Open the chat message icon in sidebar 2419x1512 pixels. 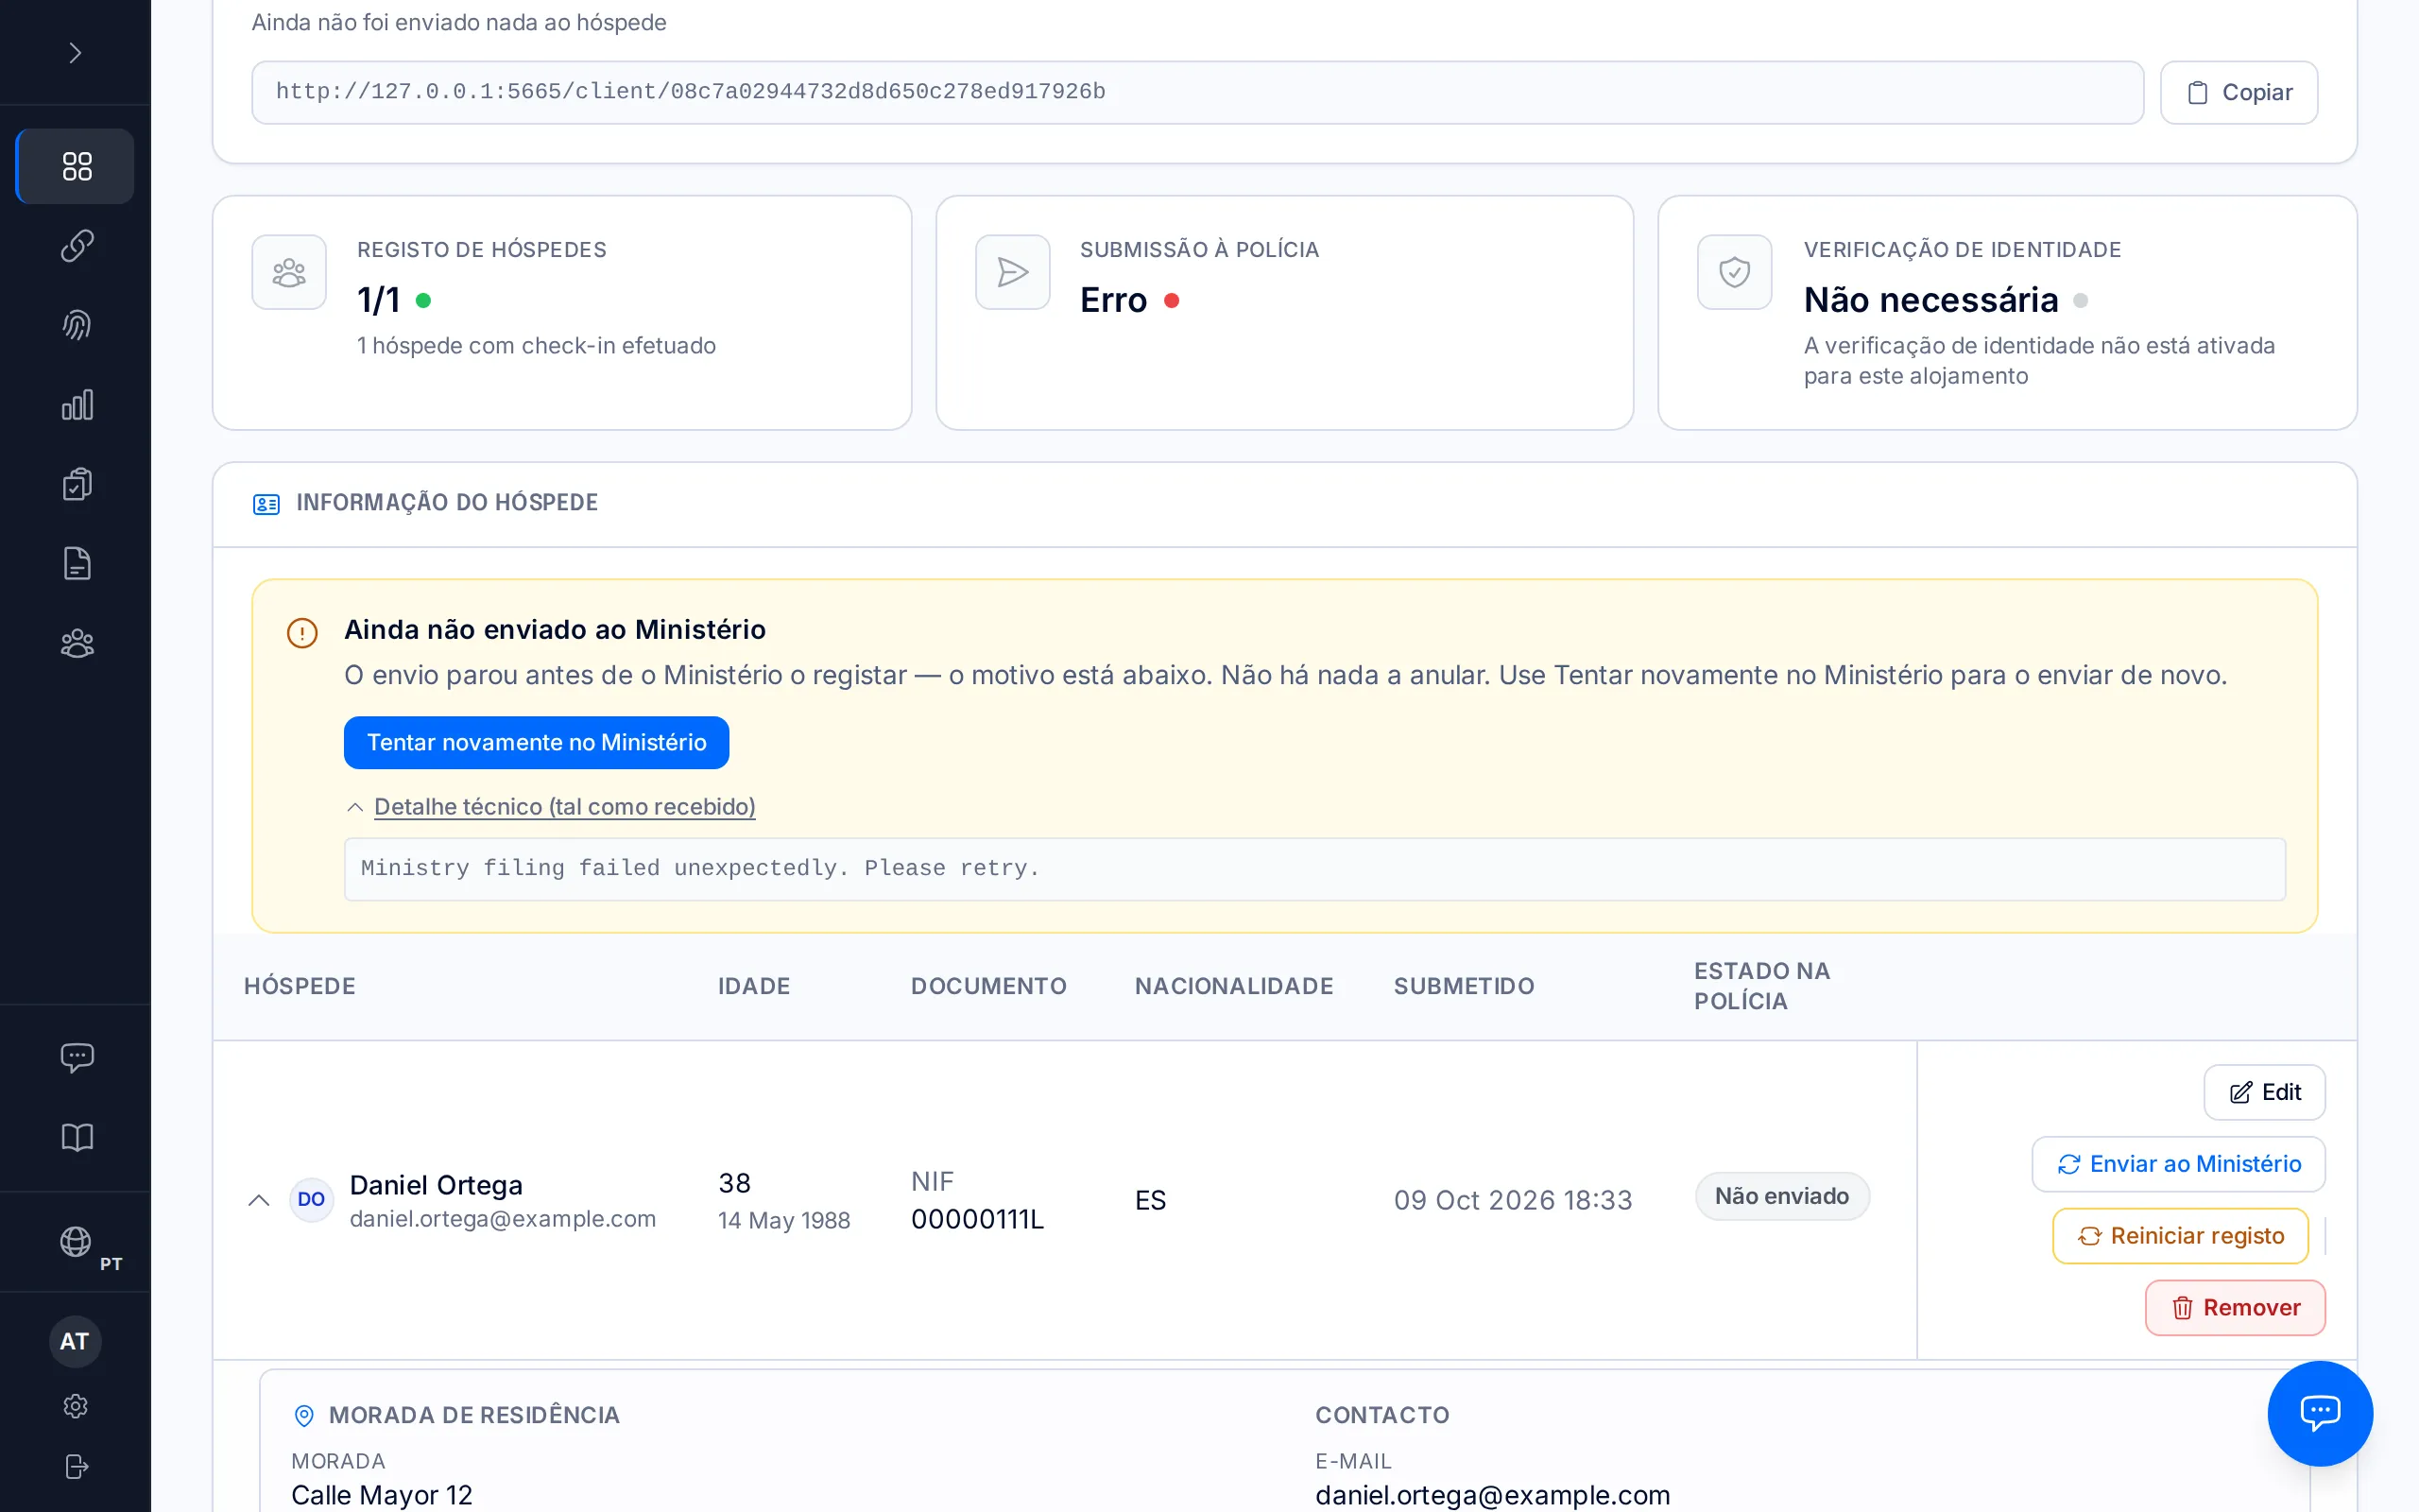(77, 1057)
